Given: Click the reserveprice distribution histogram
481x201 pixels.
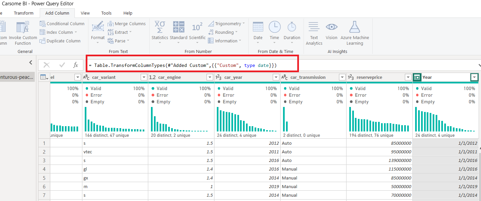Looking at the screenshot, I should (379, 119).
